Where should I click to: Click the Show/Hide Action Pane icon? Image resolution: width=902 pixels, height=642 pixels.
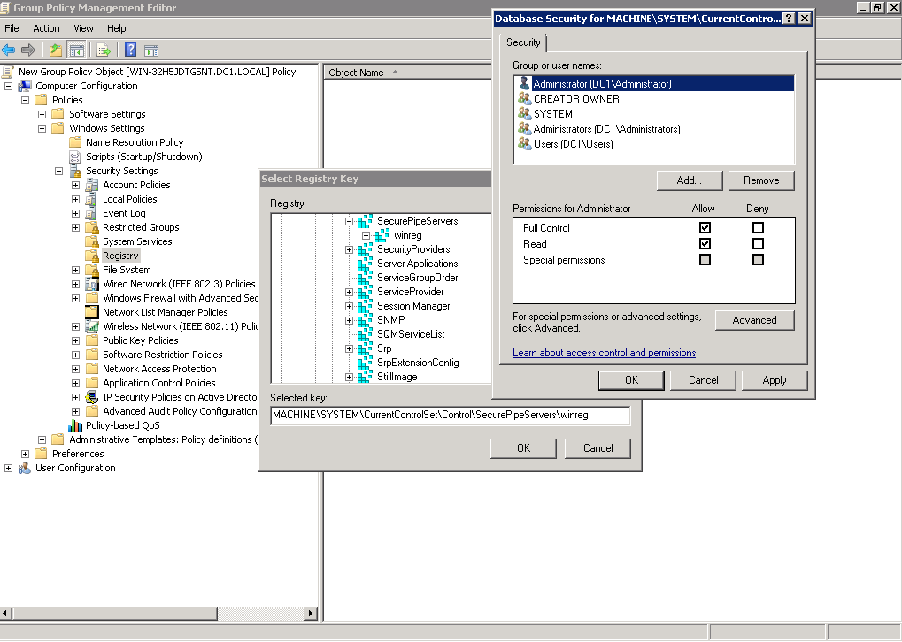151,50
